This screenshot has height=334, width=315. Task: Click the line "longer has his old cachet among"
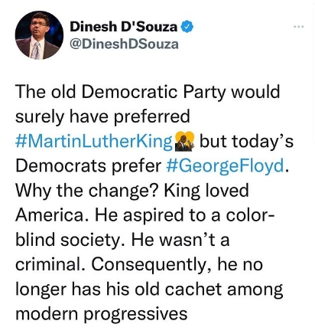[149, 290]
